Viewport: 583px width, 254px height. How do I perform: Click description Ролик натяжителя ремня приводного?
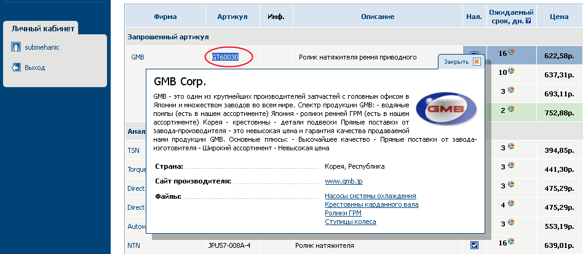358,58
